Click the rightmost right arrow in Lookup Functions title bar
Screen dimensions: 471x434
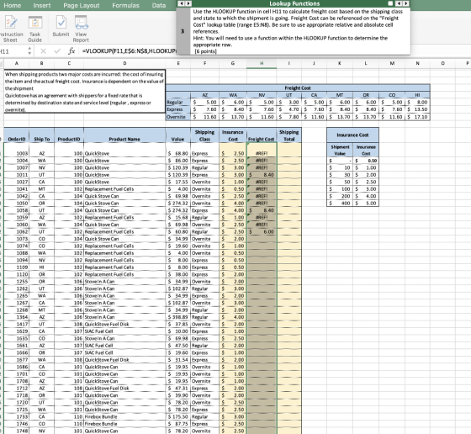[405, 3]
